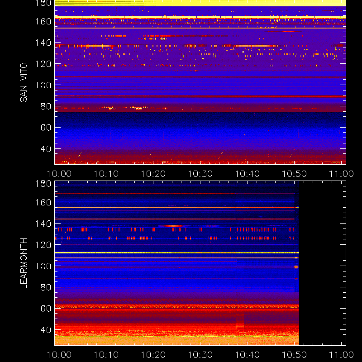
Task: Select the 10:40 time label under San Vito plot
Action: pyautogui.click(x=247, y=174)
